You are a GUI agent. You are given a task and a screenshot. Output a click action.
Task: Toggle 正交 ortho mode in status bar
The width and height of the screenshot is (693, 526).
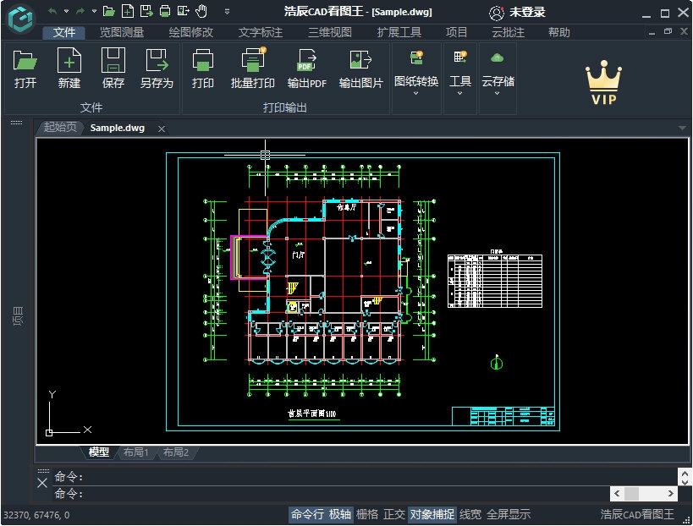[393, 514]
